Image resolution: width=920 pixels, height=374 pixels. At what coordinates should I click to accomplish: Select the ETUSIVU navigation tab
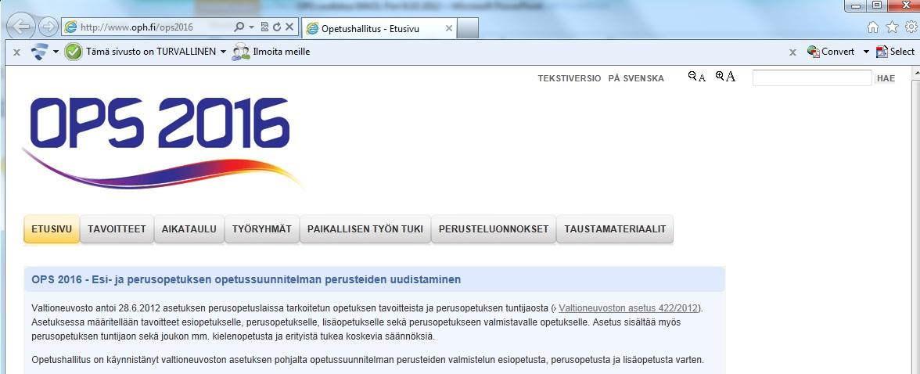(x=52, y=229)
